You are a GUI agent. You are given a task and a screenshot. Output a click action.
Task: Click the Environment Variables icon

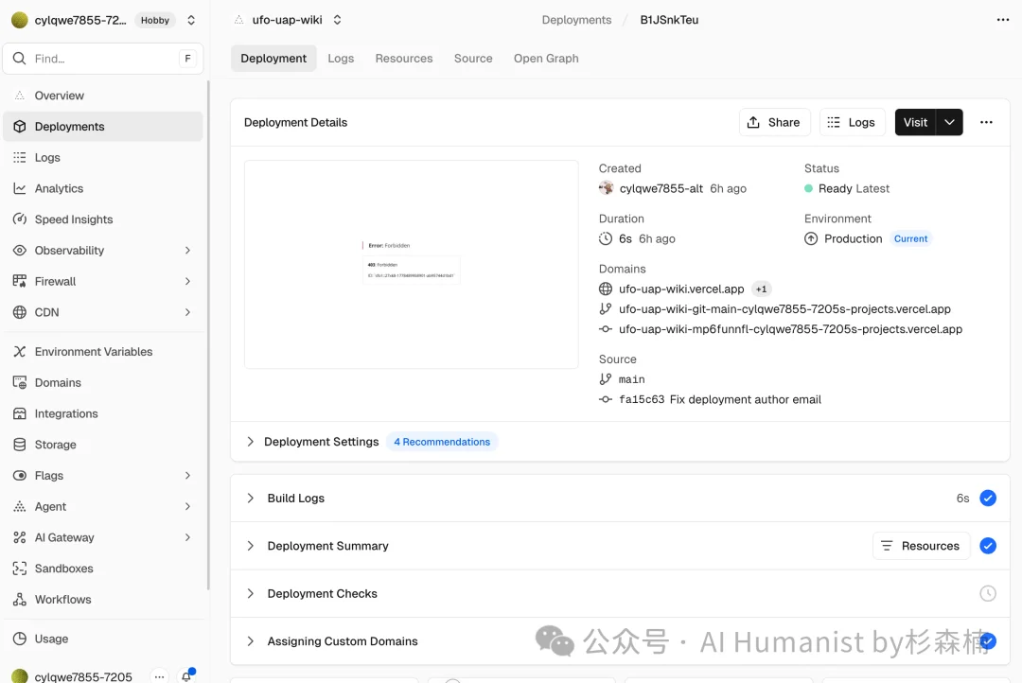coord(20,351)
